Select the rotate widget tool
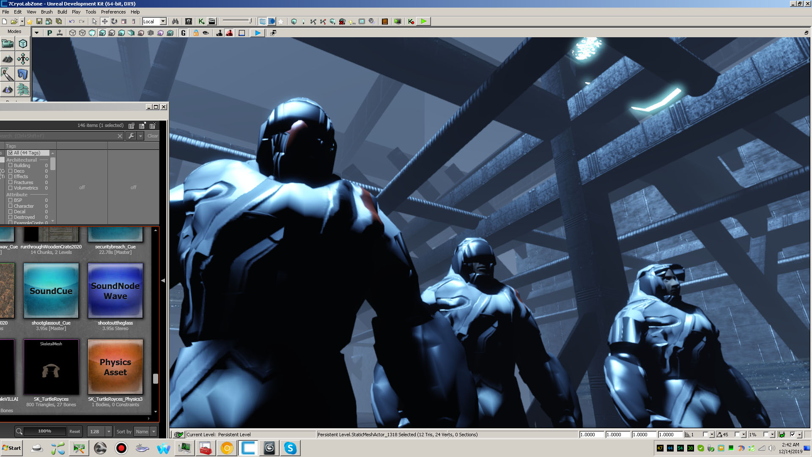Viewport: 812px width, 457px height. click(114, 21)
